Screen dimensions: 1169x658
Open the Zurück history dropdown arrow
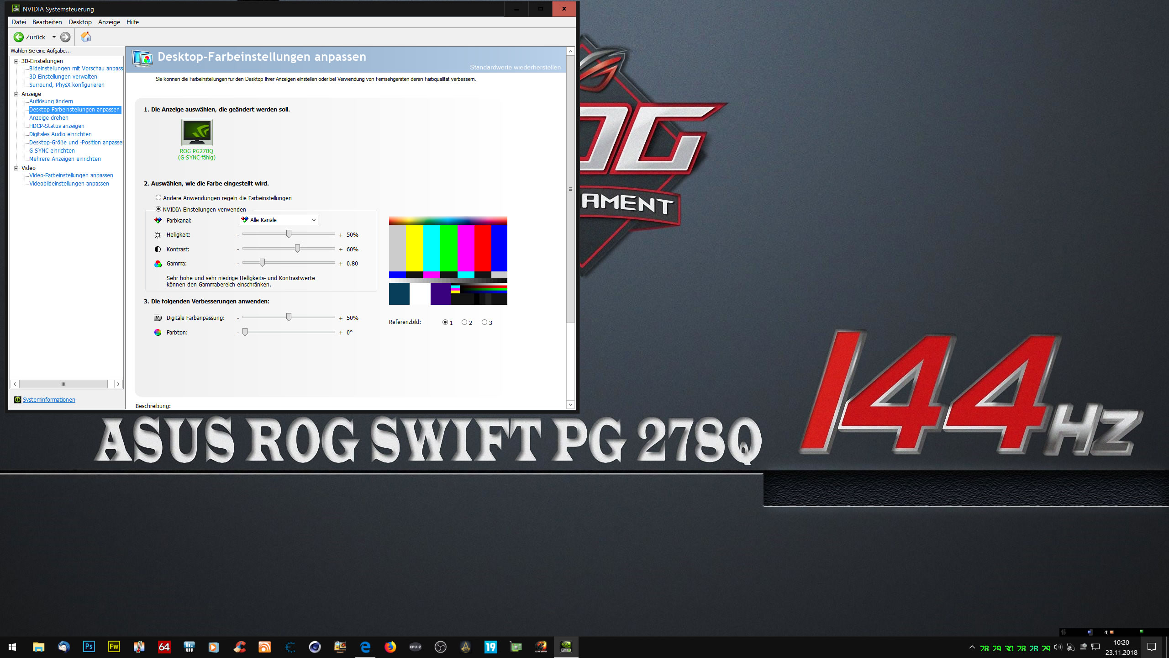click(54, 37)
